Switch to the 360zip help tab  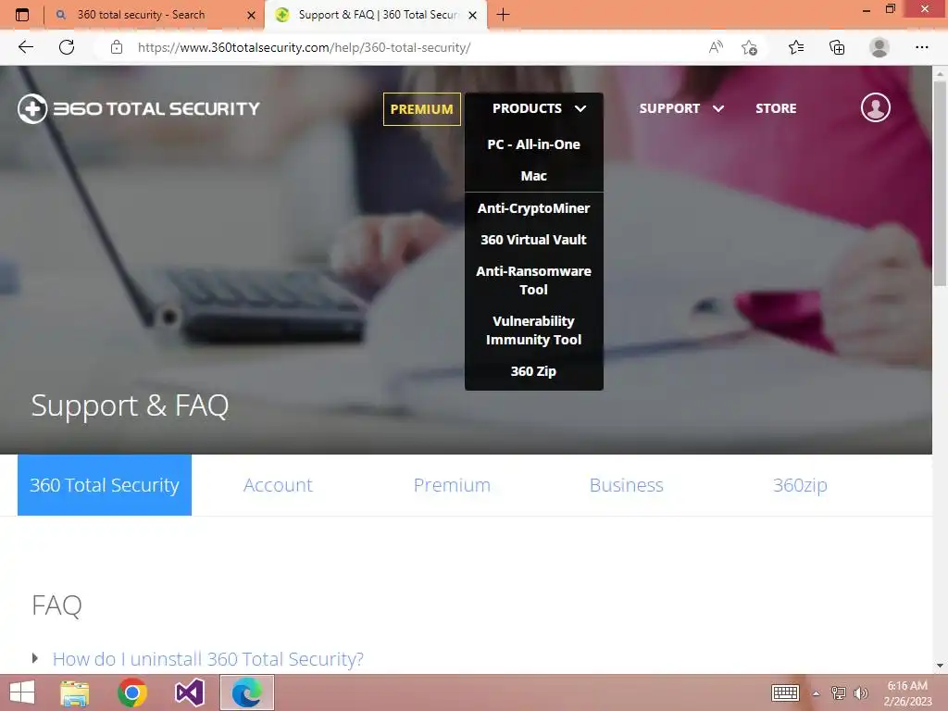point(800,485)
